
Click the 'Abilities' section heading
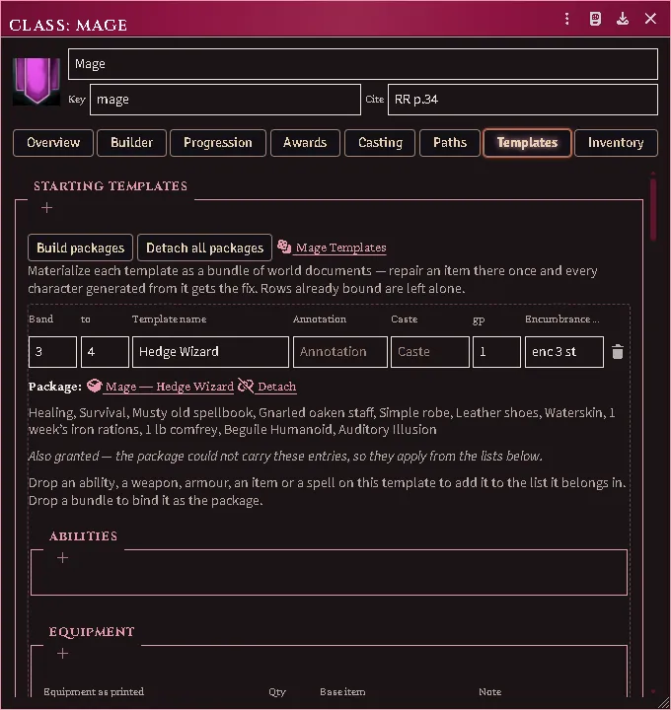point(83,536)
